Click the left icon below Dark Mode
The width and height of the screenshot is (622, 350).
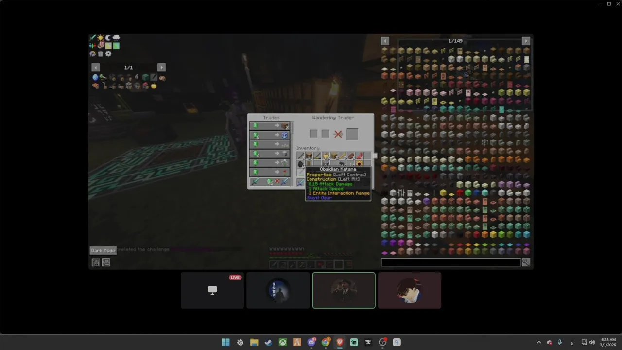[x=96, y=262]
